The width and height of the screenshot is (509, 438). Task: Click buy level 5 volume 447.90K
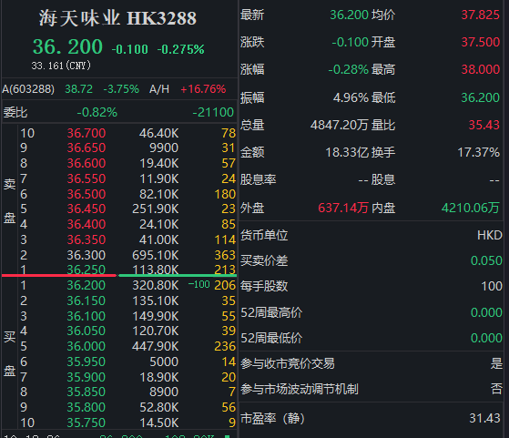155,346
